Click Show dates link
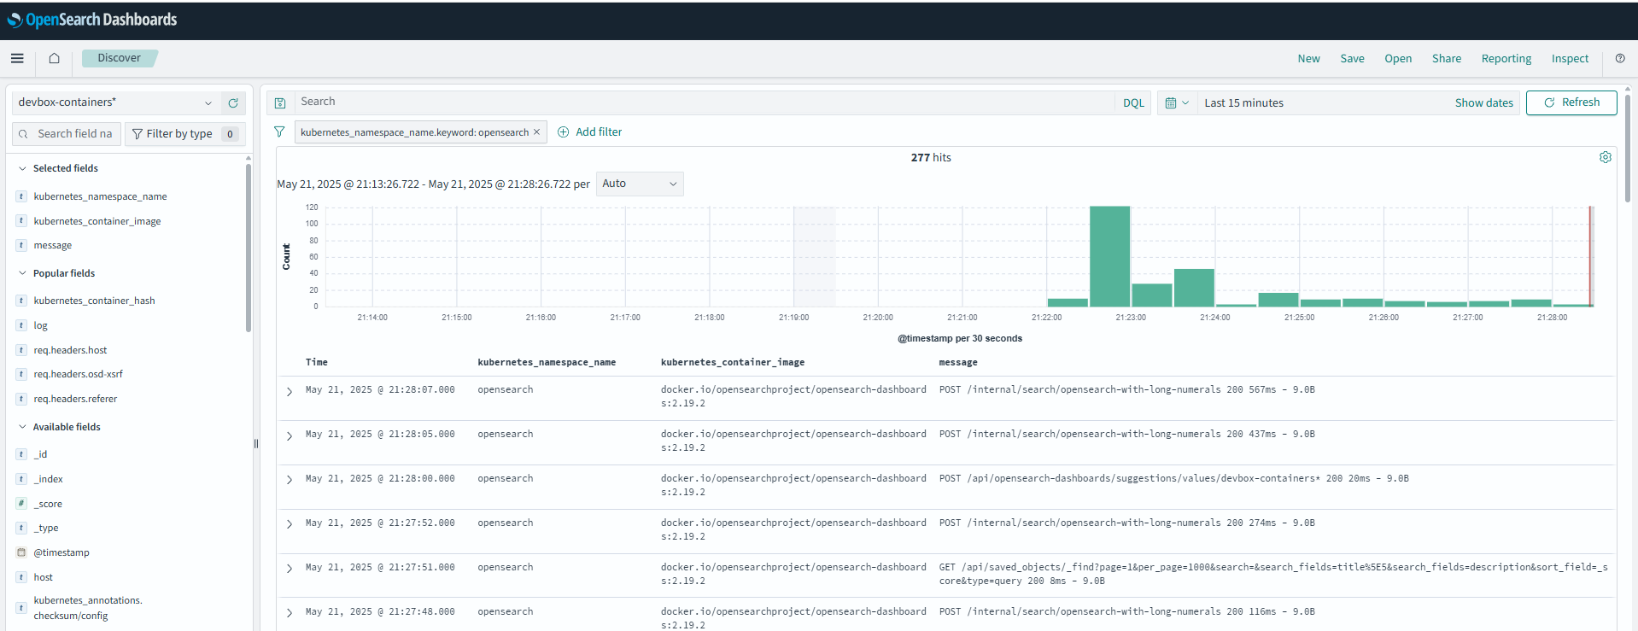The image size is (1638, 631). point(1484,102)
